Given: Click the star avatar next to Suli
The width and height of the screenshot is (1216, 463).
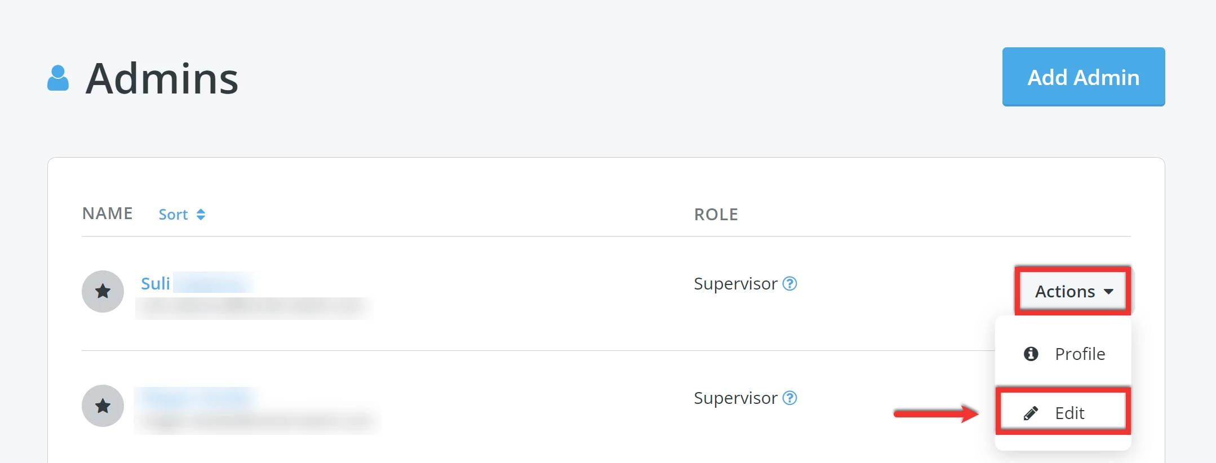Looking at the screenshot, I should 103,291.
